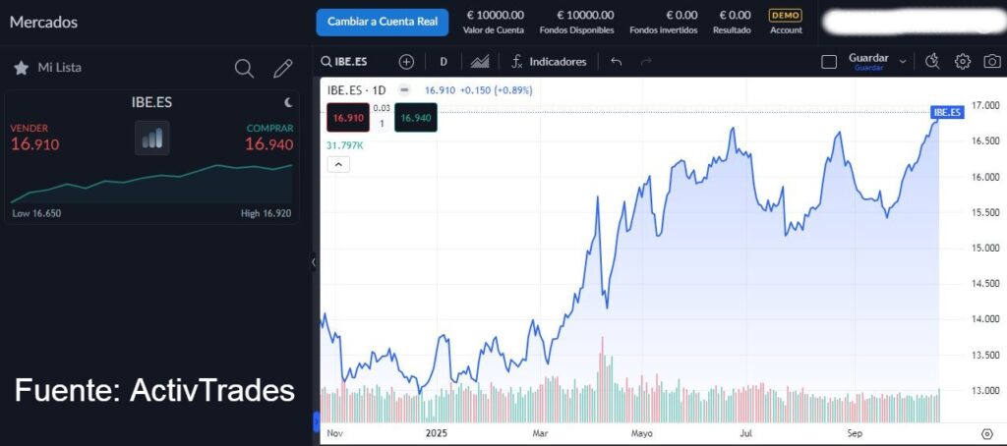Click the quick search lightning icon

[x=933, y=61]
